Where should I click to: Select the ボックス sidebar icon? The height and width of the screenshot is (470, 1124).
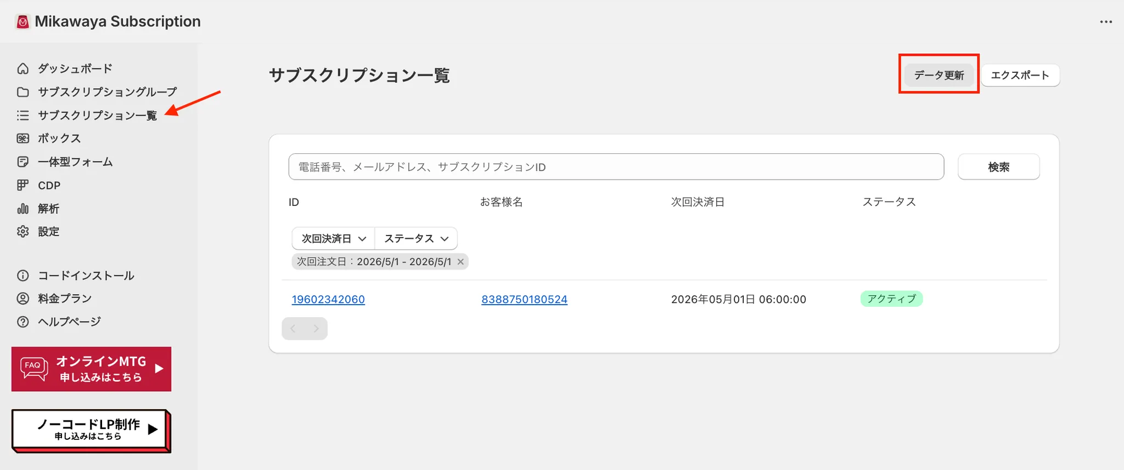point(23,139)
